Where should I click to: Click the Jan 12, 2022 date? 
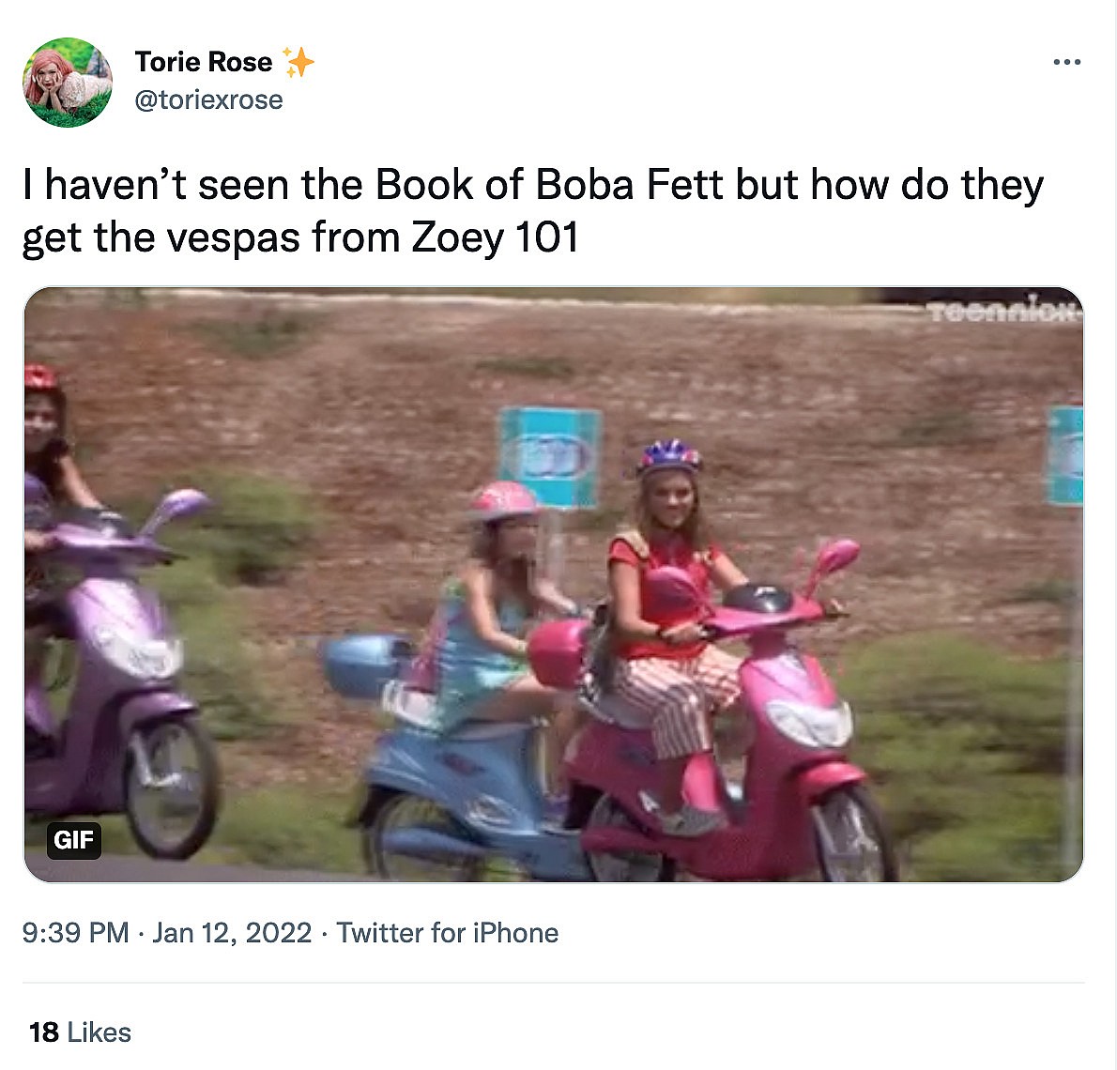tap(232, 932)
